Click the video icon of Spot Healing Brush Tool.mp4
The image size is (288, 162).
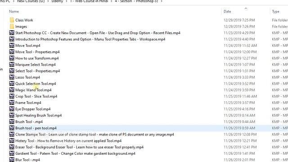12,115
